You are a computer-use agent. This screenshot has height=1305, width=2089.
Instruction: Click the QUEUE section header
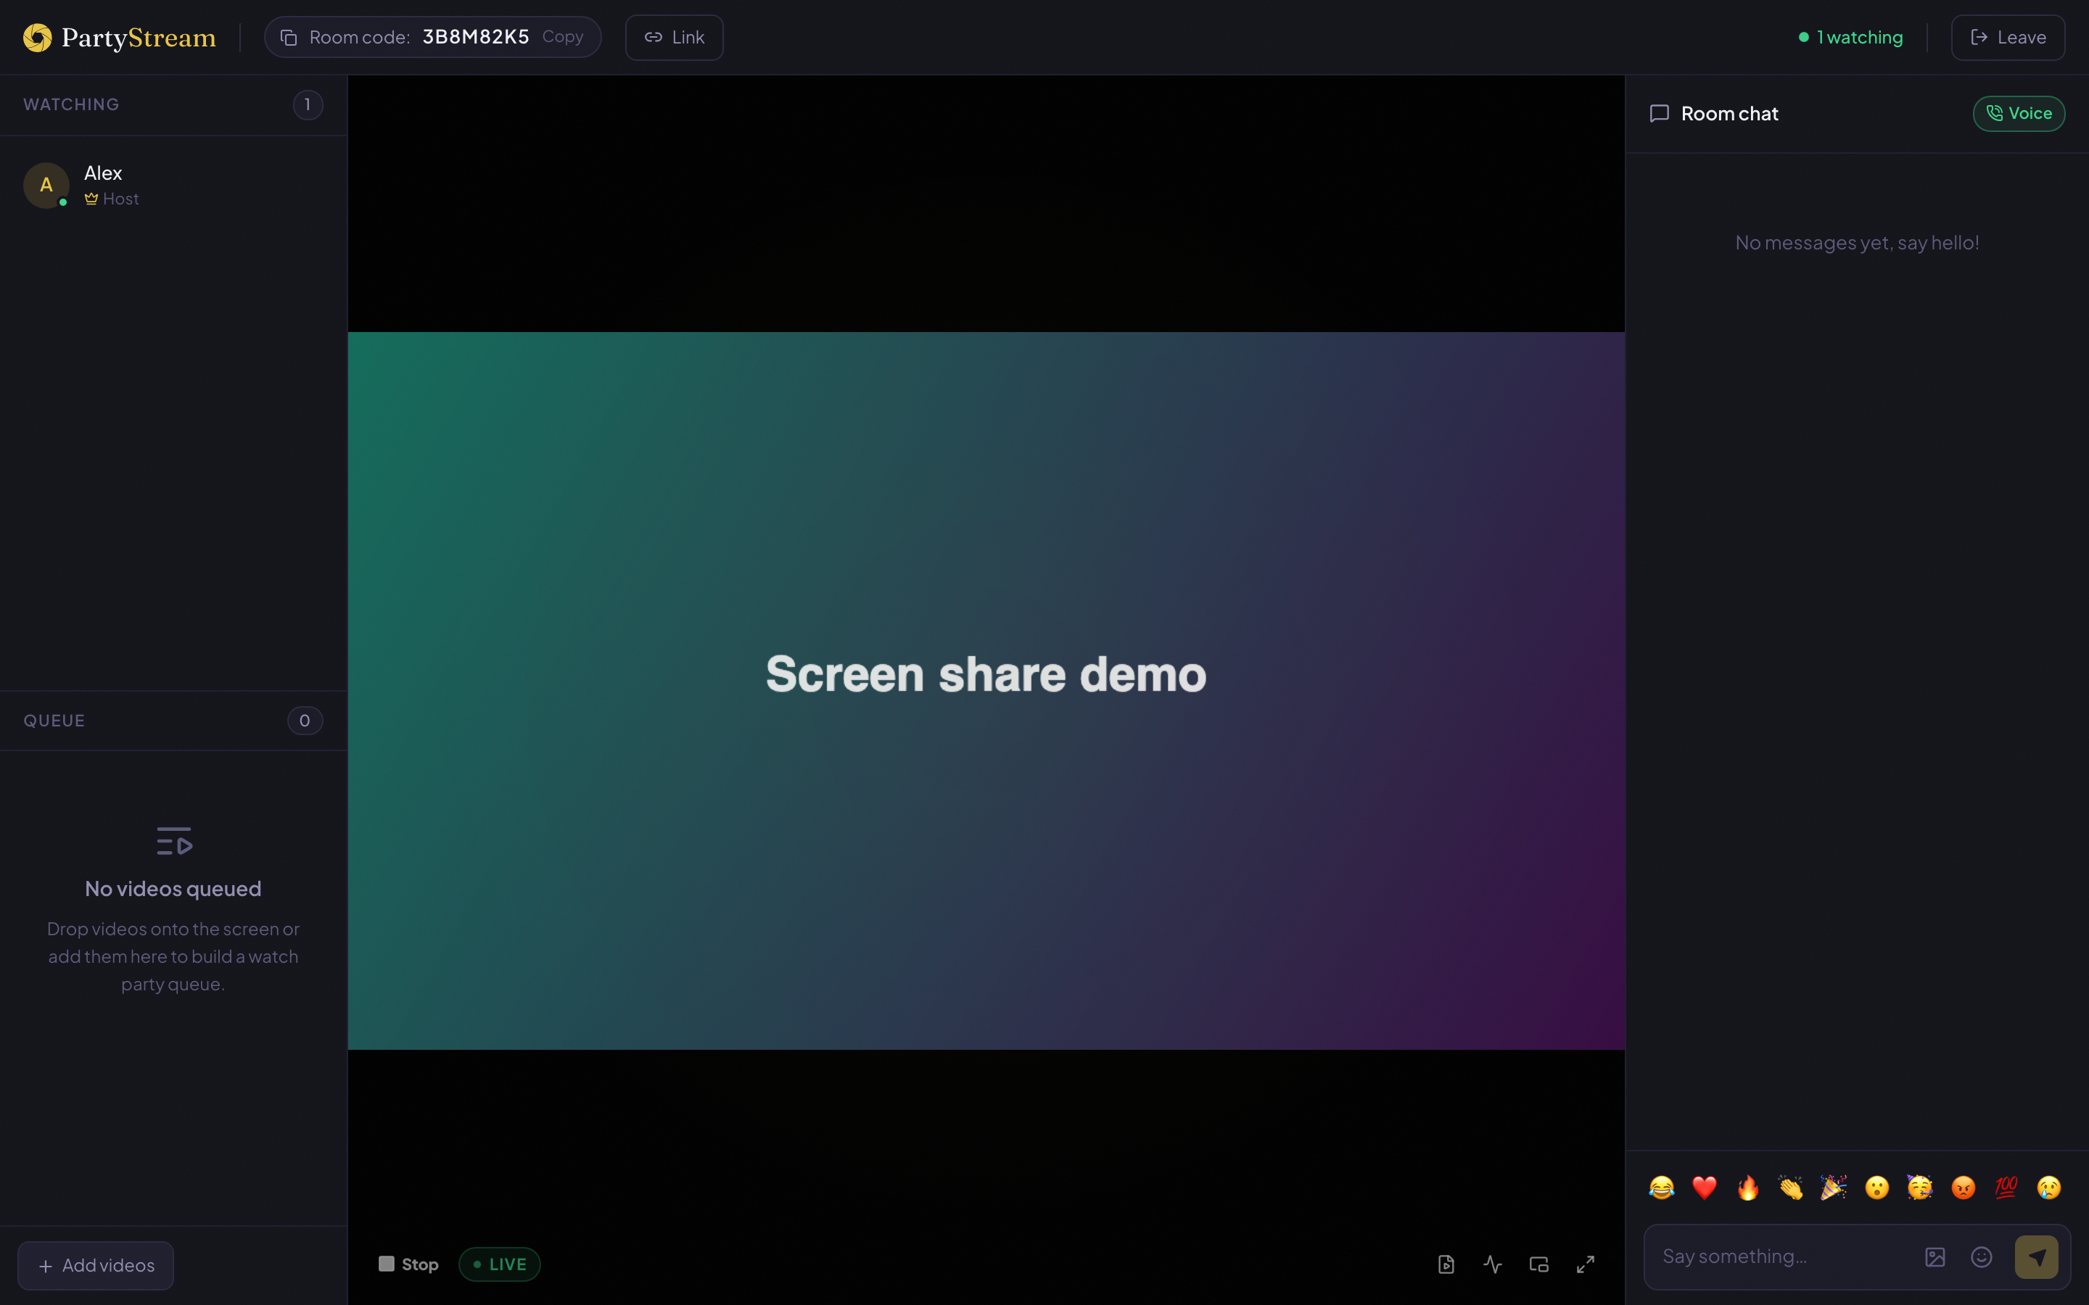54,720
